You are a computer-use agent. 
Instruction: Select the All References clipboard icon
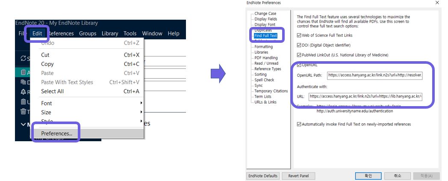[24, 72]
